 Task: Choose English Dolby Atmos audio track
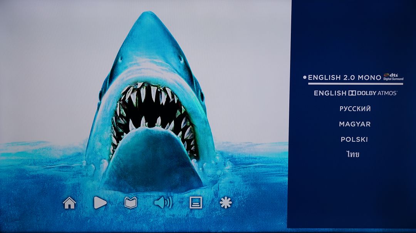tap(356, 93)
